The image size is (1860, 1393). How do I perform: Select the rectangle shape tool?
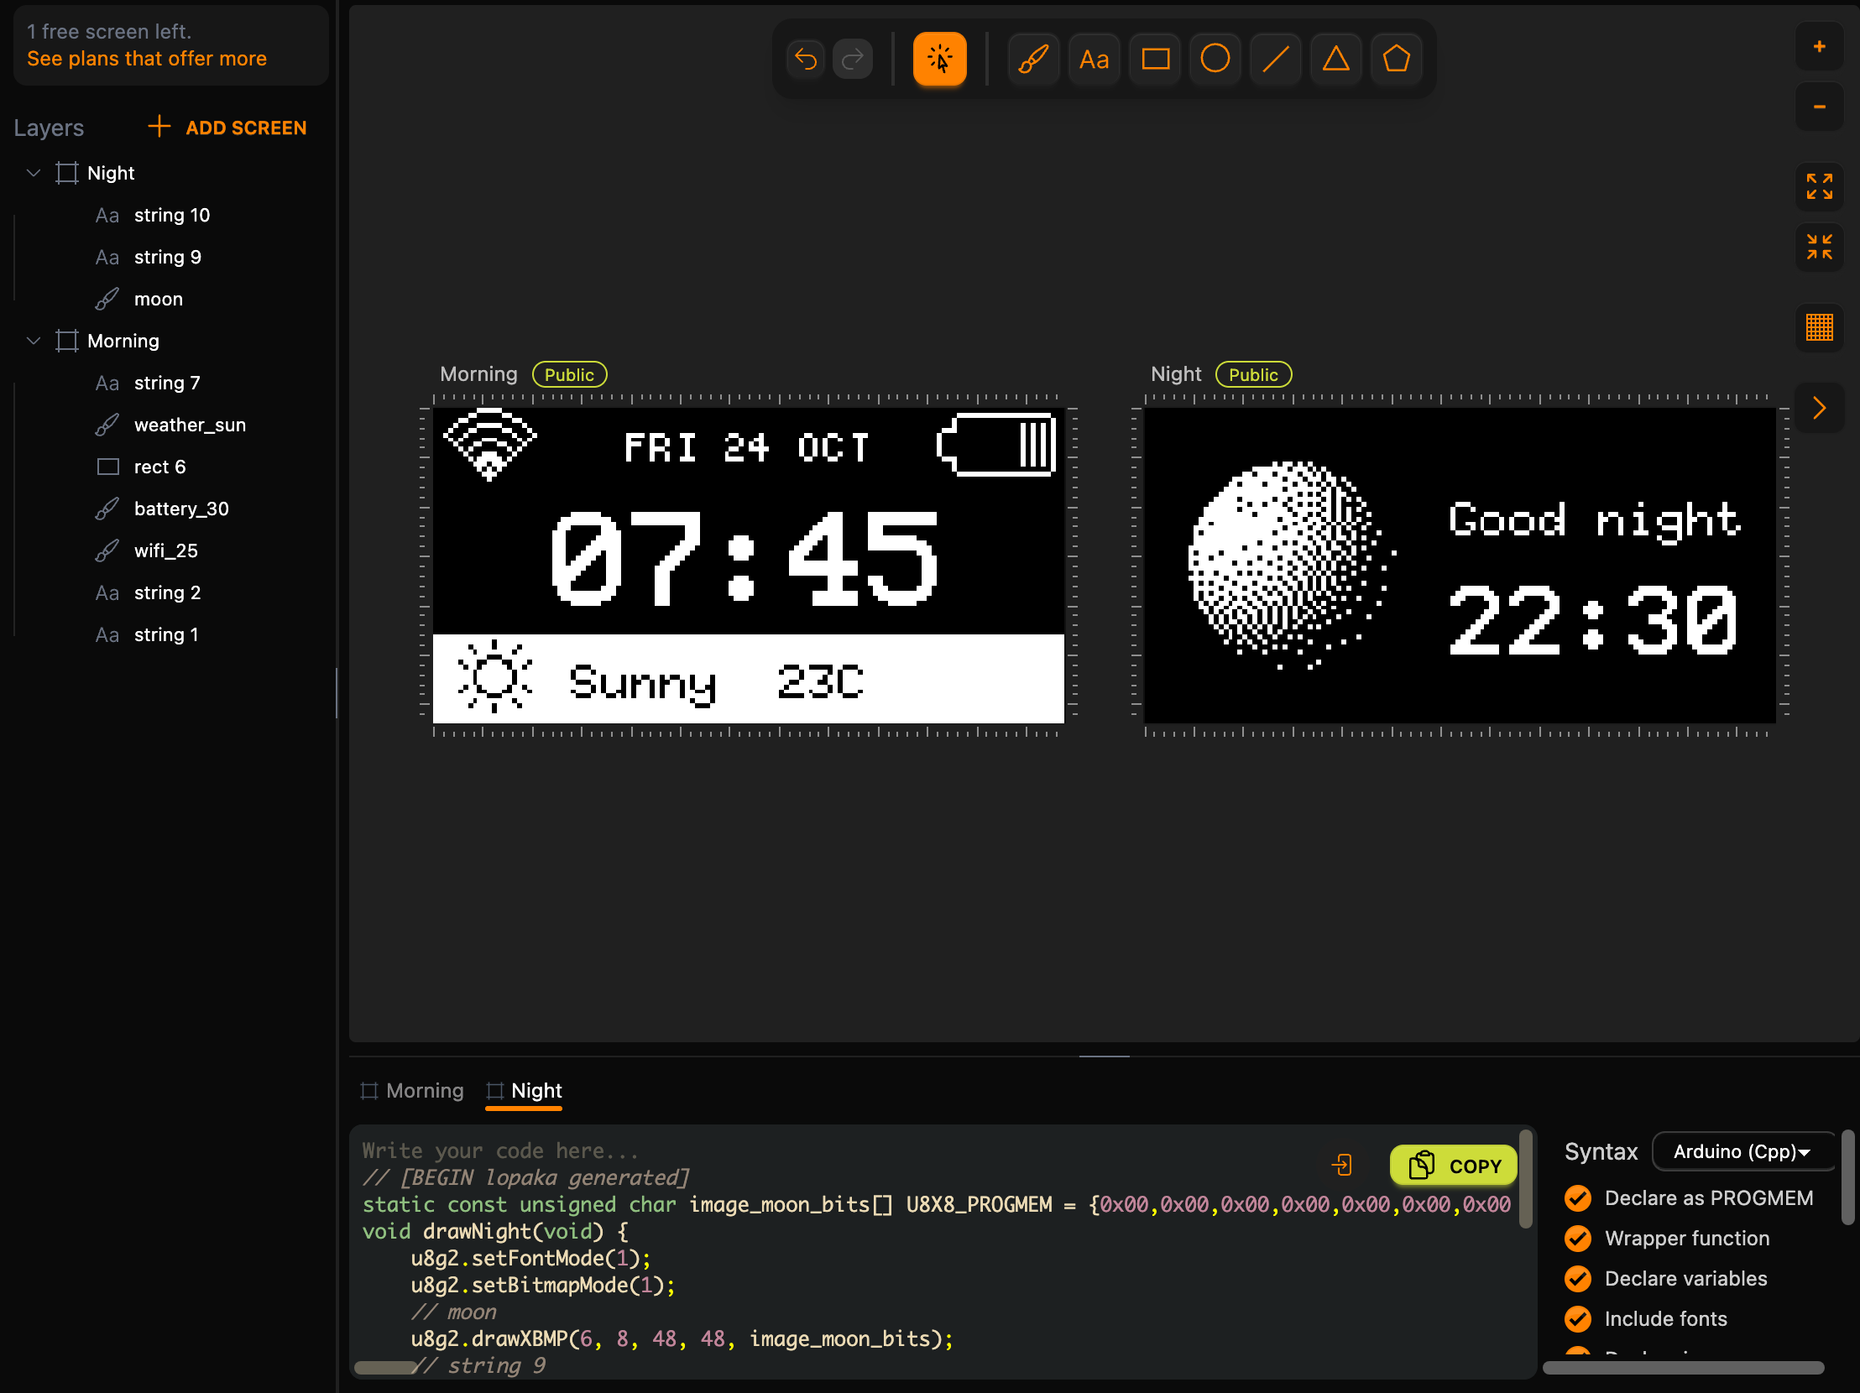coord(1155,59)
